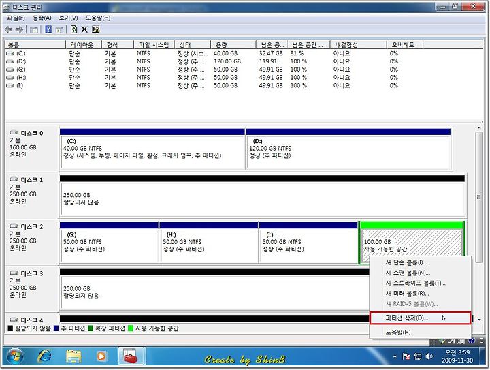Sort by the 용량 column header
Screen dimensions: 490x370
pyautogui.click(x=233, y=45)
